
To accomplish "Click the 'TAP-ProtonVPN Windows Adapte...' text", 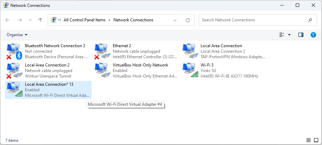I will tap(233, 57).
